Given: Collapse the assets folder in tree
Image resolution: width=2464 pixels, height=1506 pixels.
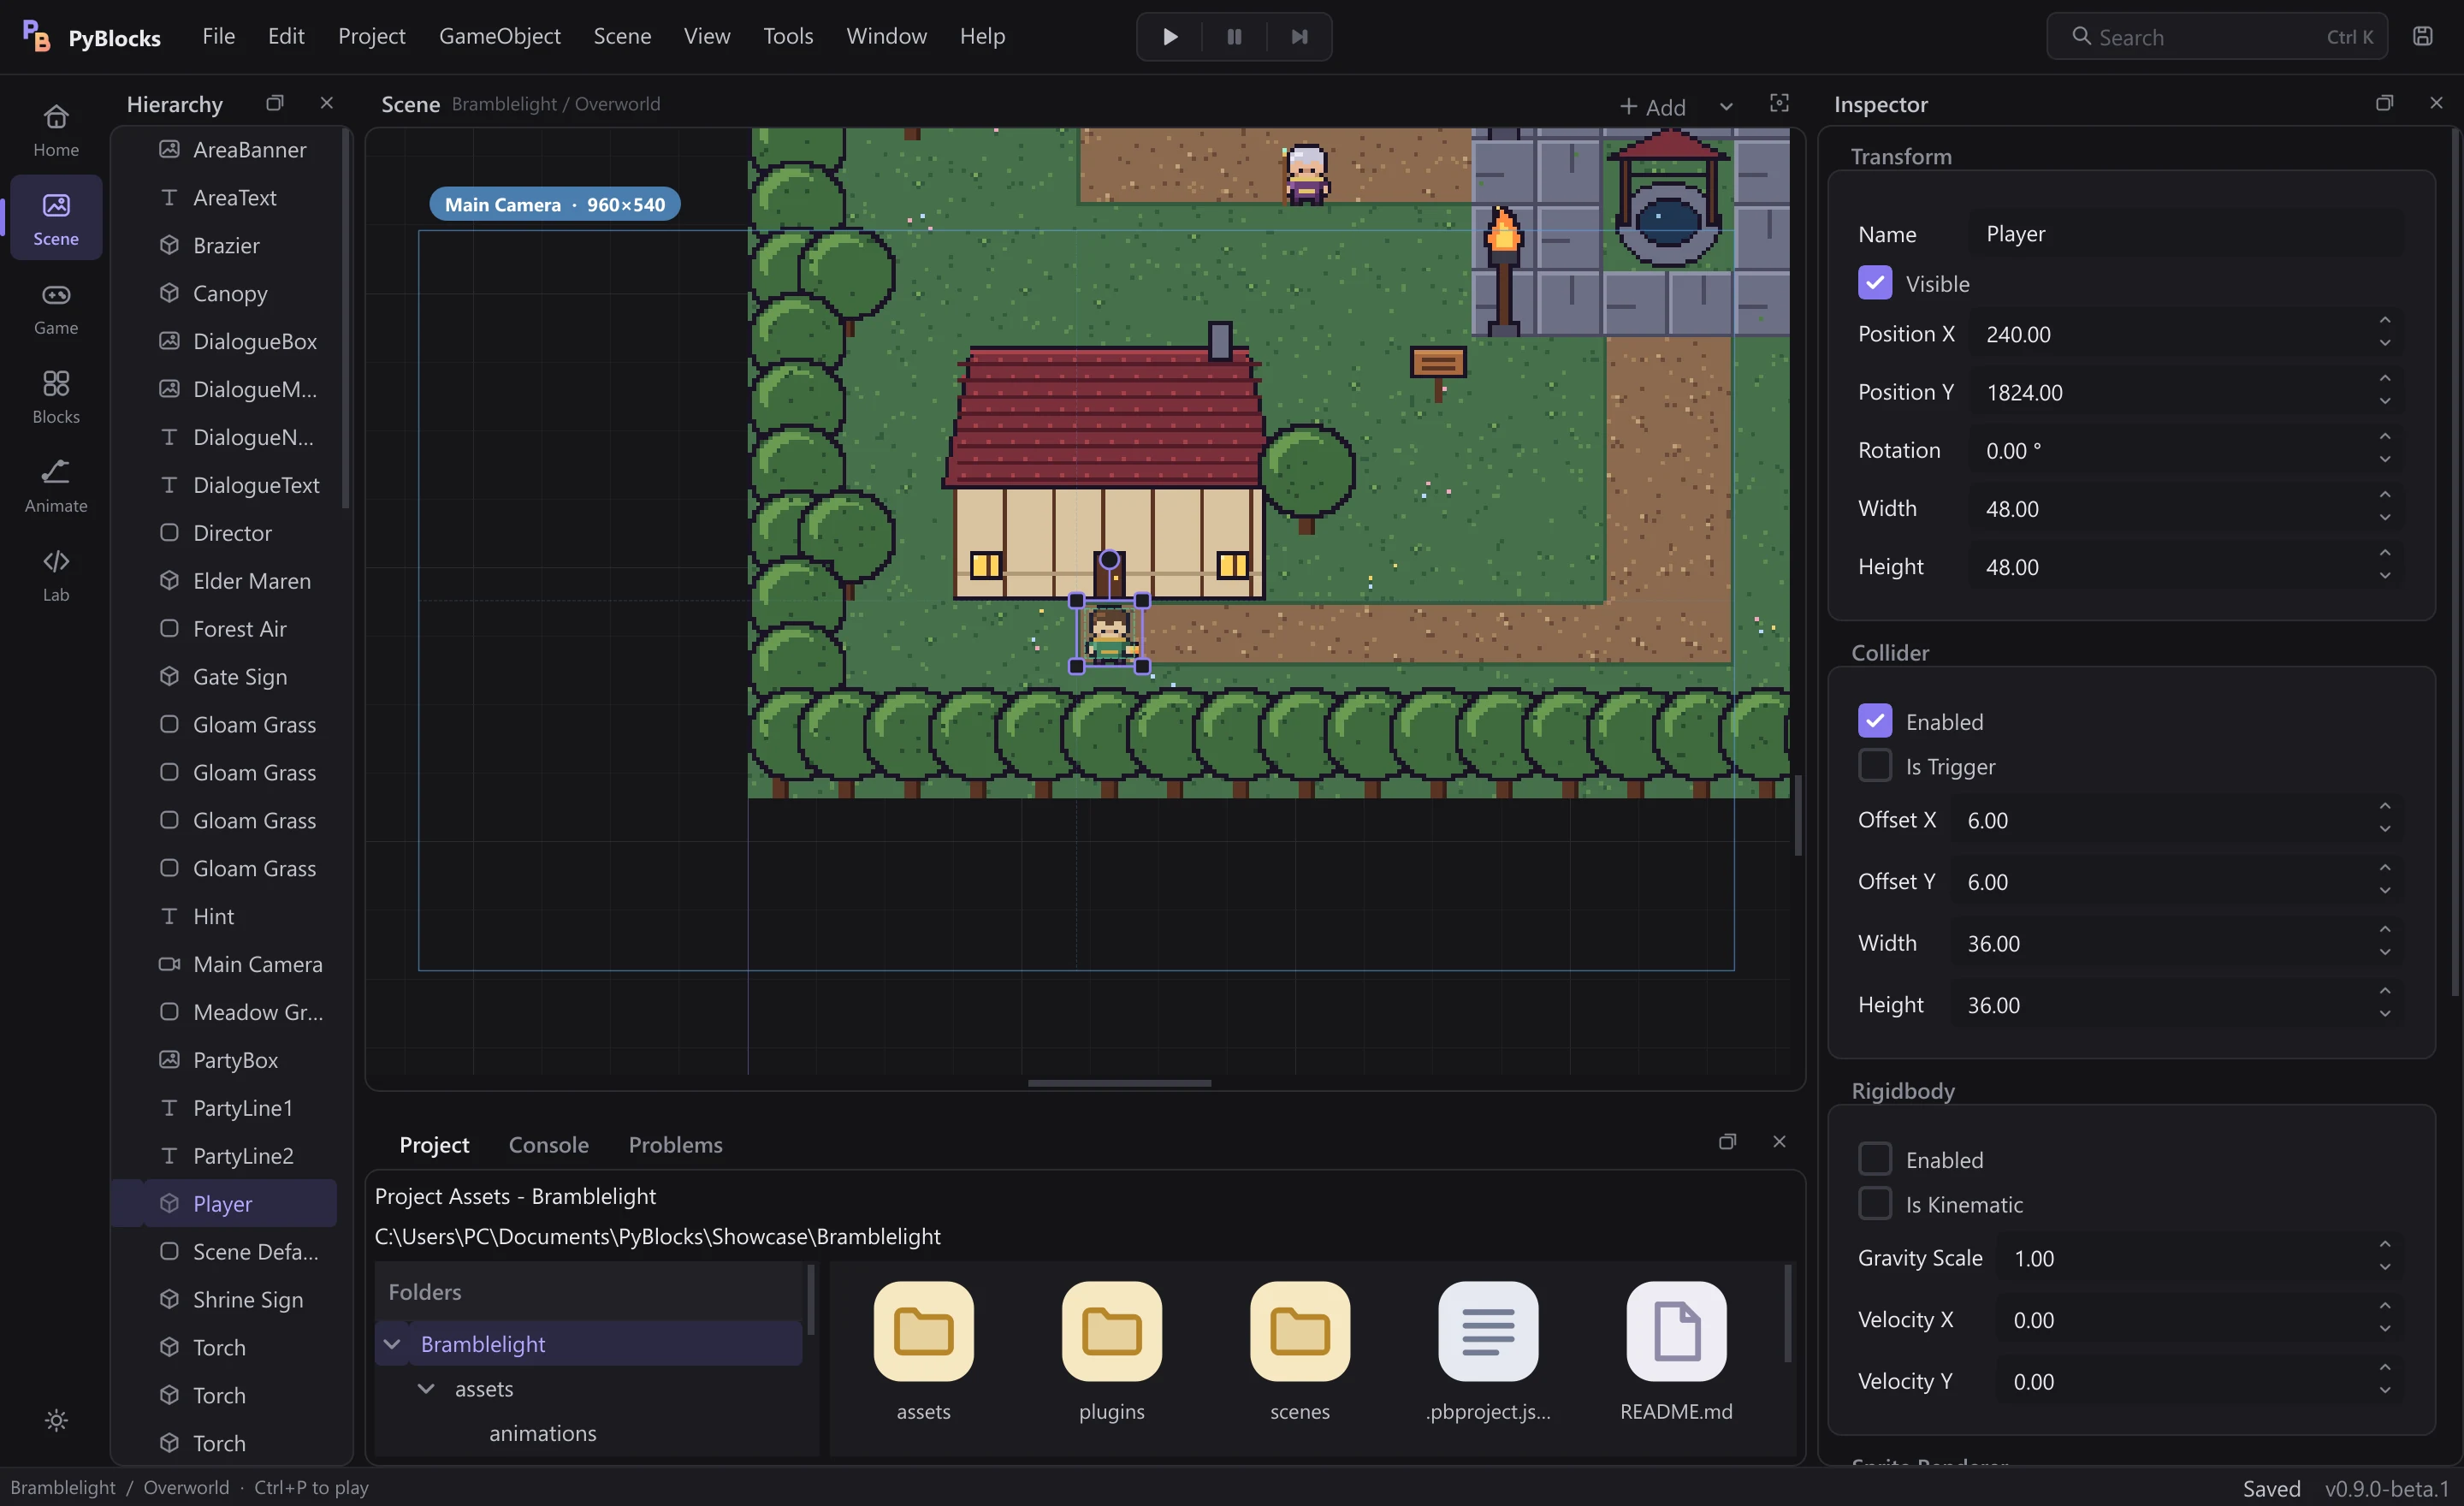Looking at the screenshot, I should point(426,1388).
